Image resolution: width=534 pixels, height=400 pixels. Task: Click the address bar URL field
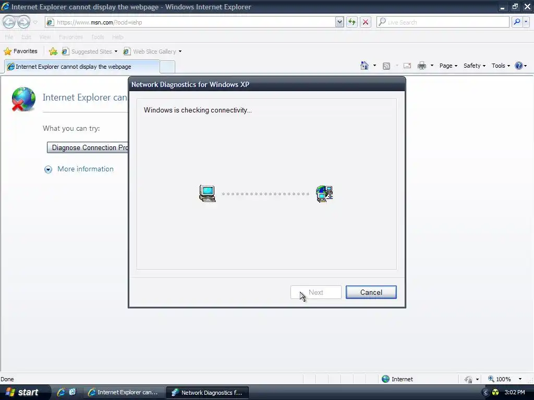(190, 22)
